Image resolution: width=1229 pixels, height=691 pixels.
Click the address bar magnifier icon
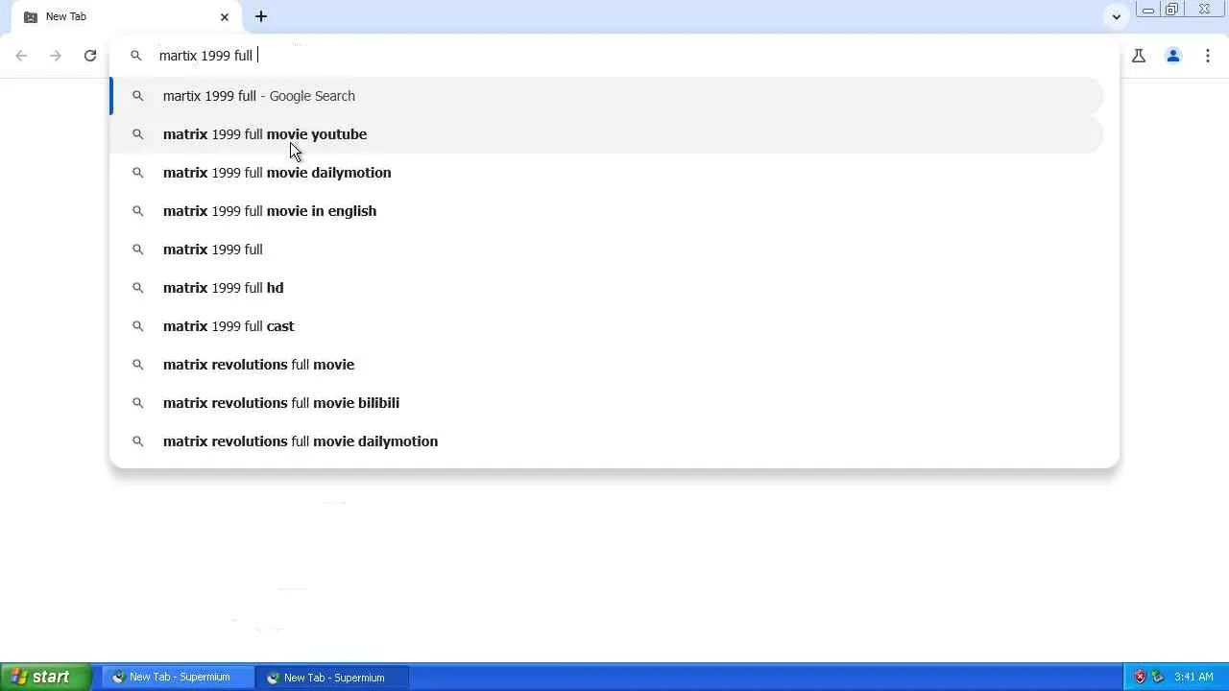tap(136, 56)
